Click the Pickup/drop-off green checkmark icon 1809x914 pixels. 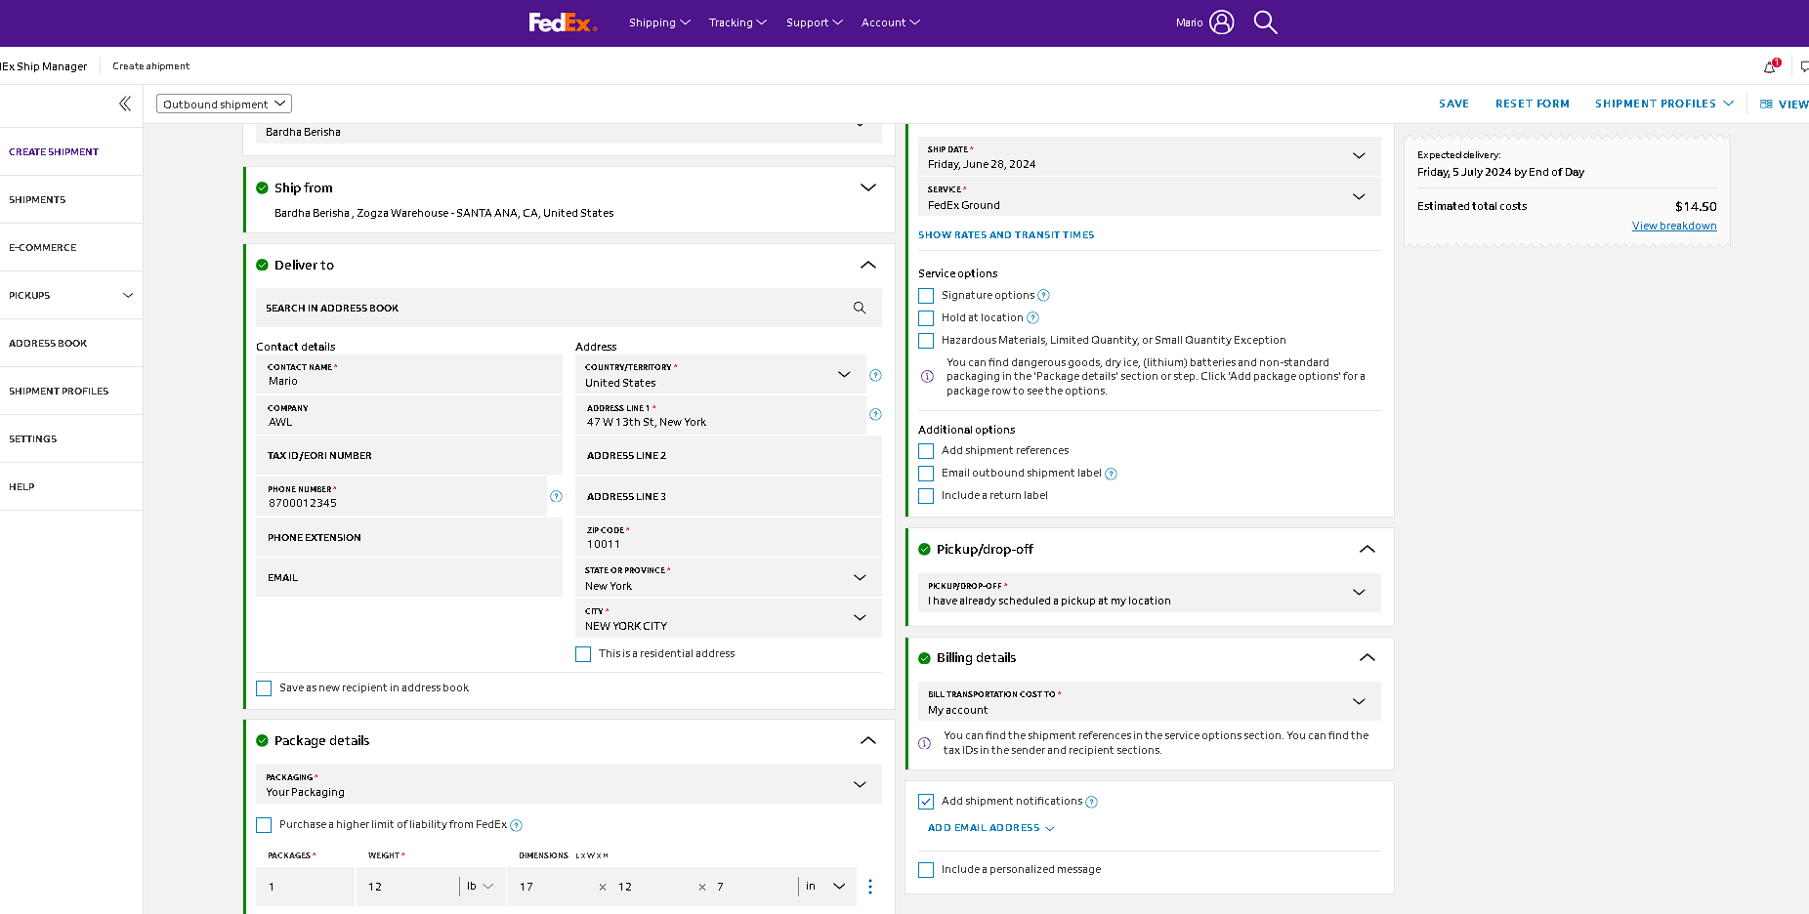(x=924, y=549)
